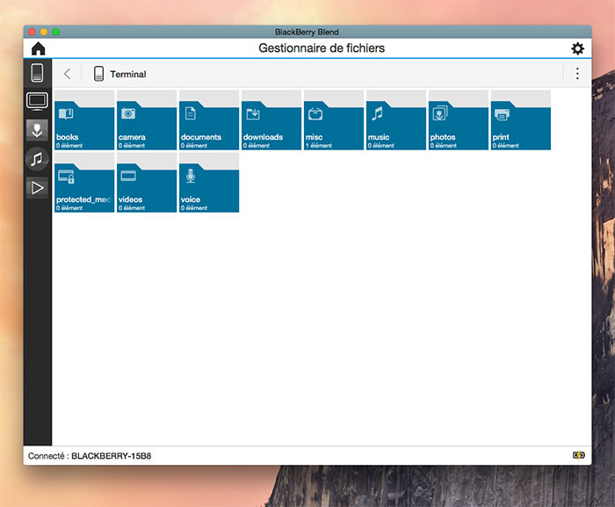Open the videos folder
Viewport: 615px width, 507px height.
pyautogui.click(x=147, y=183)
